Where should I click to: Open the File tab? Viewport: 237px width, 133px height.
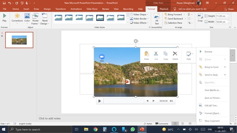tap(5, 9)
